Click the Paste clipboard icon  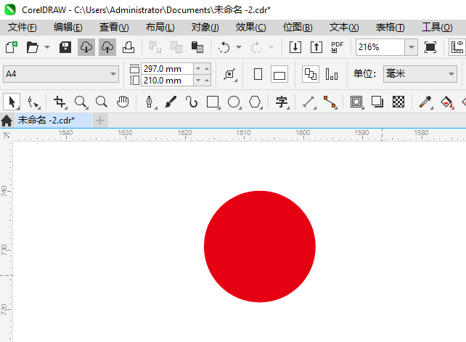coord(197,47)
